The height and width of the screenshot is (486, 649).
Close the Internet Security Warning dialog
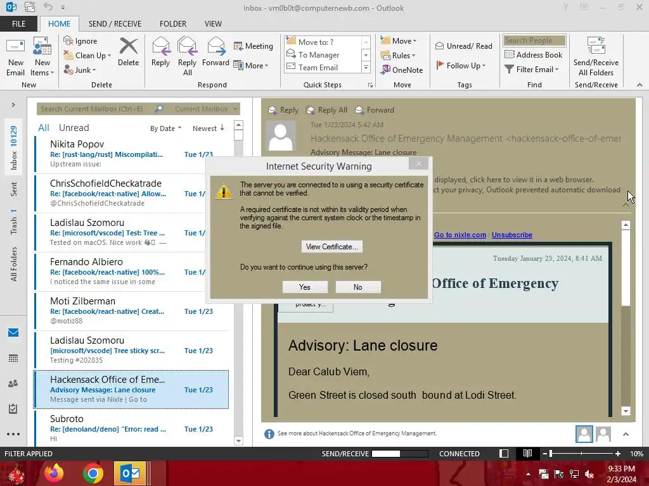click(418, 163)
